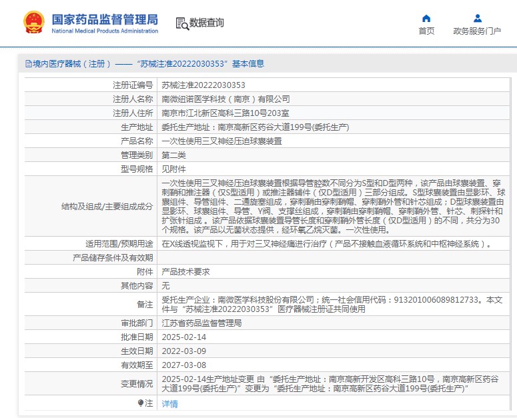517x418 pixels.
Task: Click the 产品名称 label
Action: coord(137,141)
